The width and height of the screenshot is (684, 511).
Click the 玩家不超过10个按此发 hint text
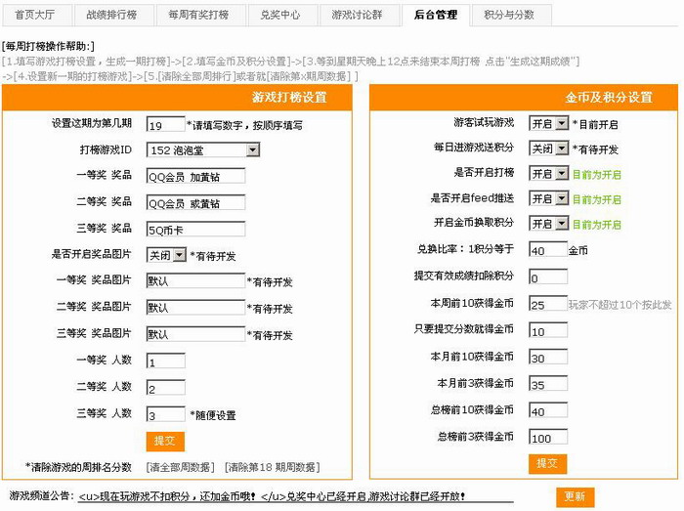[620, 304]
